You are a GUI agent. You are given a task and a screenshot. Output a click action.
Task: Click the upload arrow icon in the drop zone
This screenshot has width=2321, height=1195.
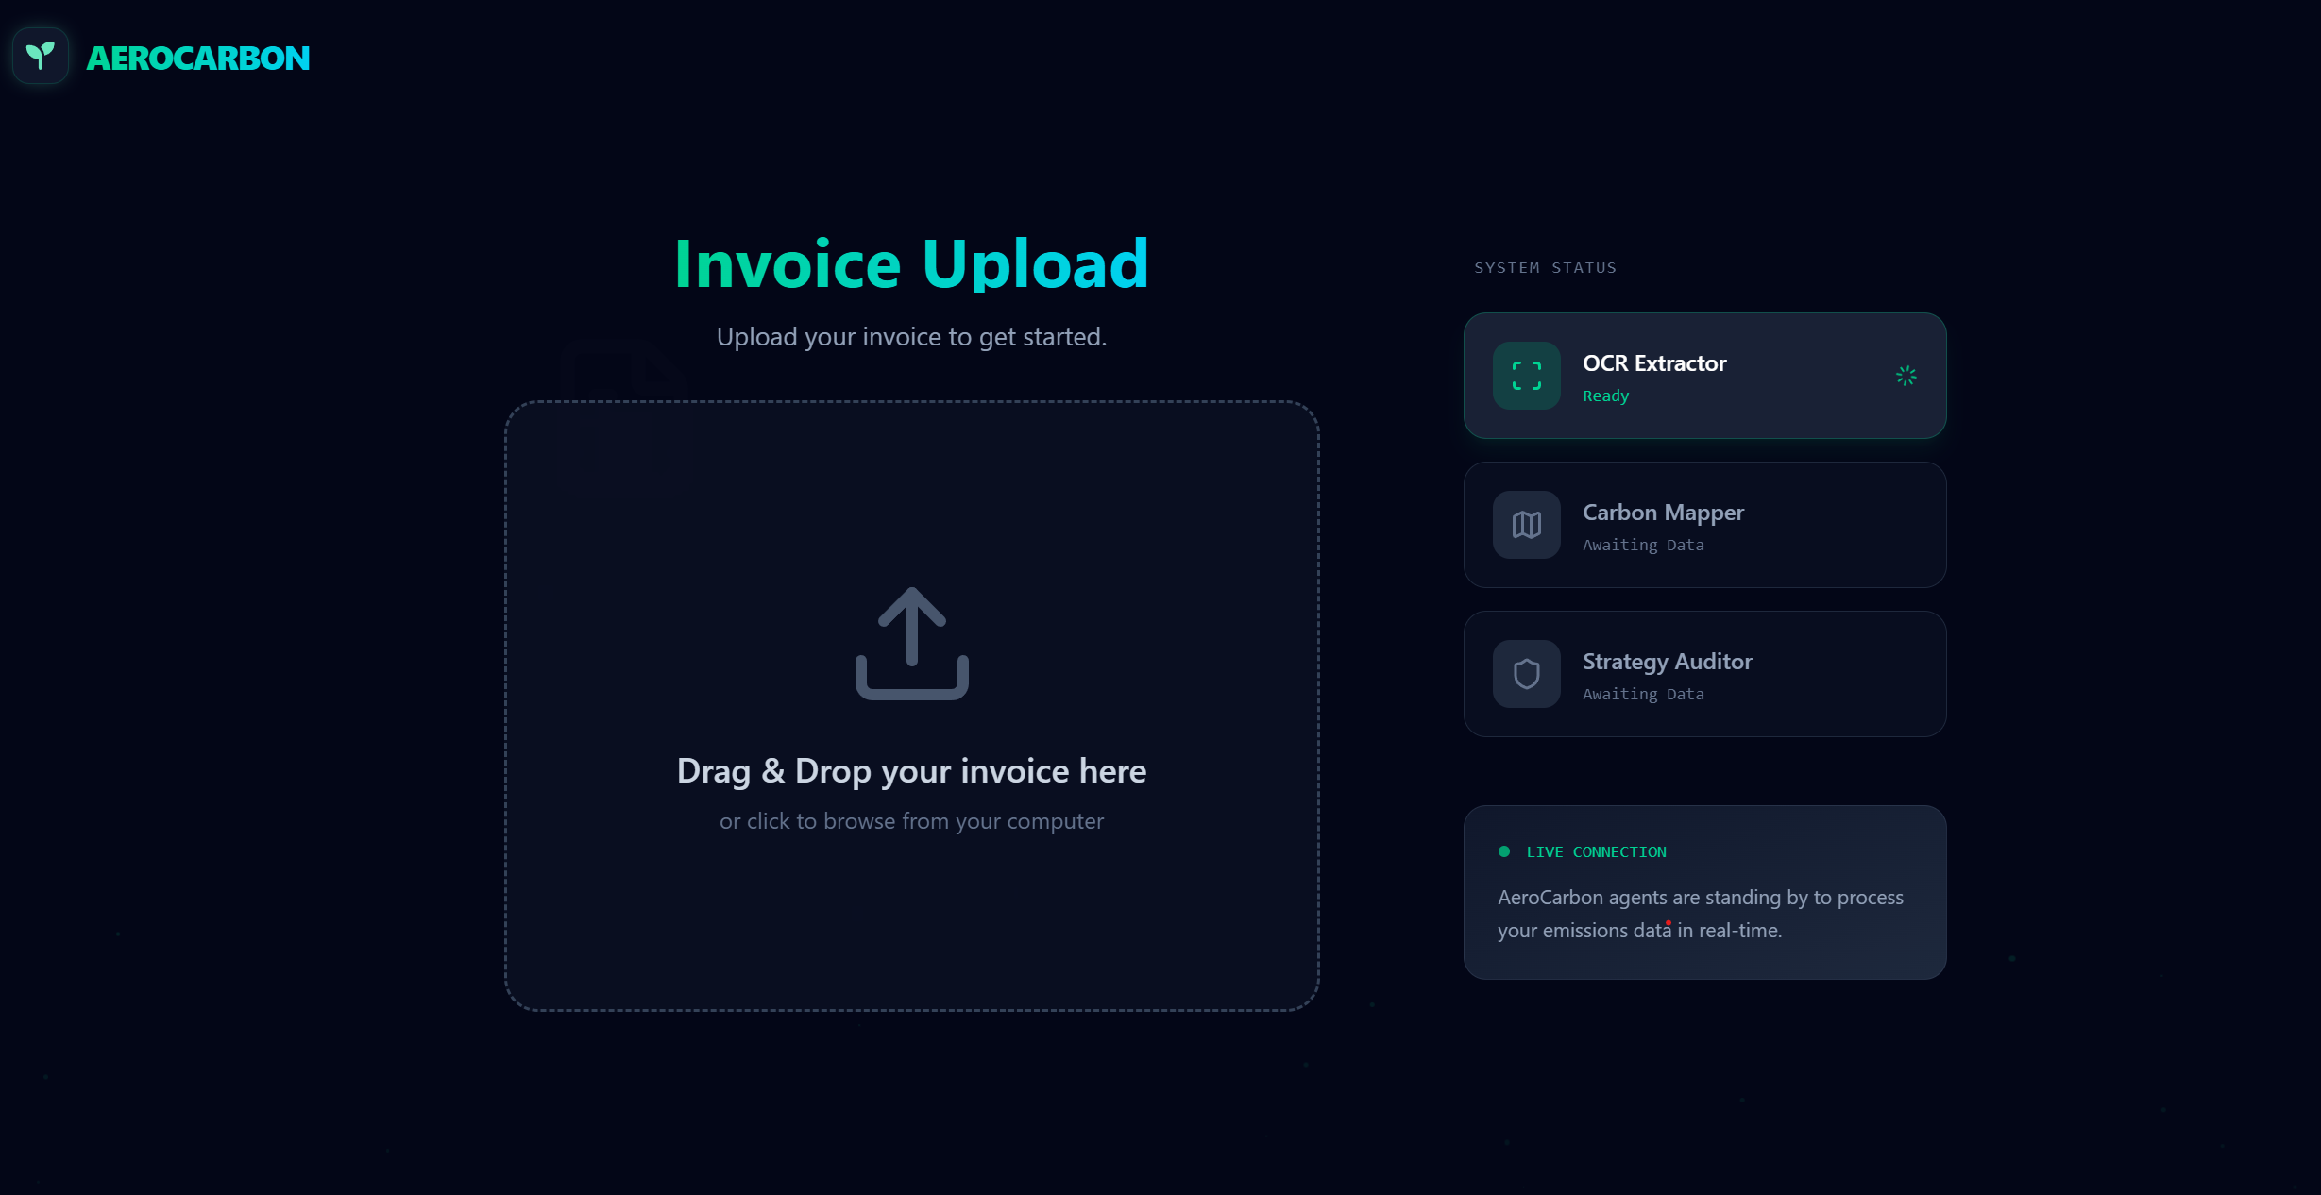point(911,644)
